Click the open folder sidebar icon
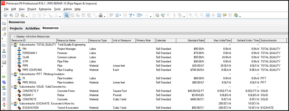The width and height of the screenshot is (289, 111). point(4,29)
